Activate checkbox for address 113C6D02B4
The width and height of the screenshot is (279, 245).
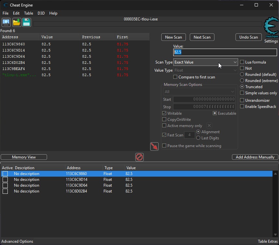[5, 191]
